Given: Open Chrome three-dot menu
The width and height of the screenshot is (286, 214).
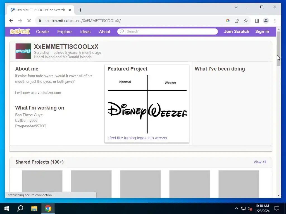Looking at the screenshot, I should pyautogui.click(x=275, y=21).
